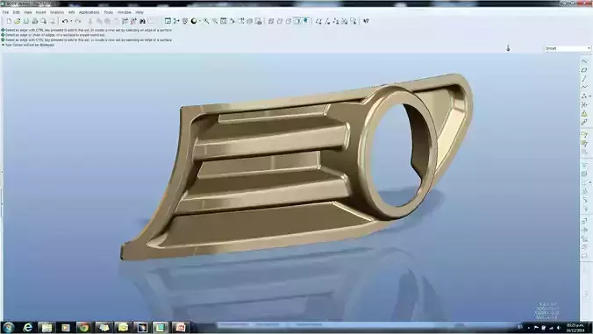This screenshot has width=593, height=334.
Task: Regenerate the model
Action: pos(125,21)
